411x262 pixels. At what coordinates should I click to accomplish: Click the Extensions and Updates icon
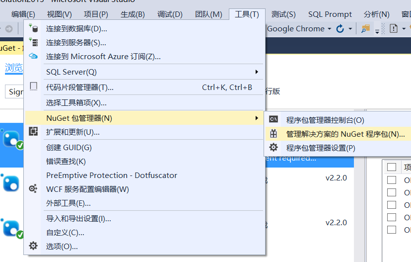[x=33, y=131]
